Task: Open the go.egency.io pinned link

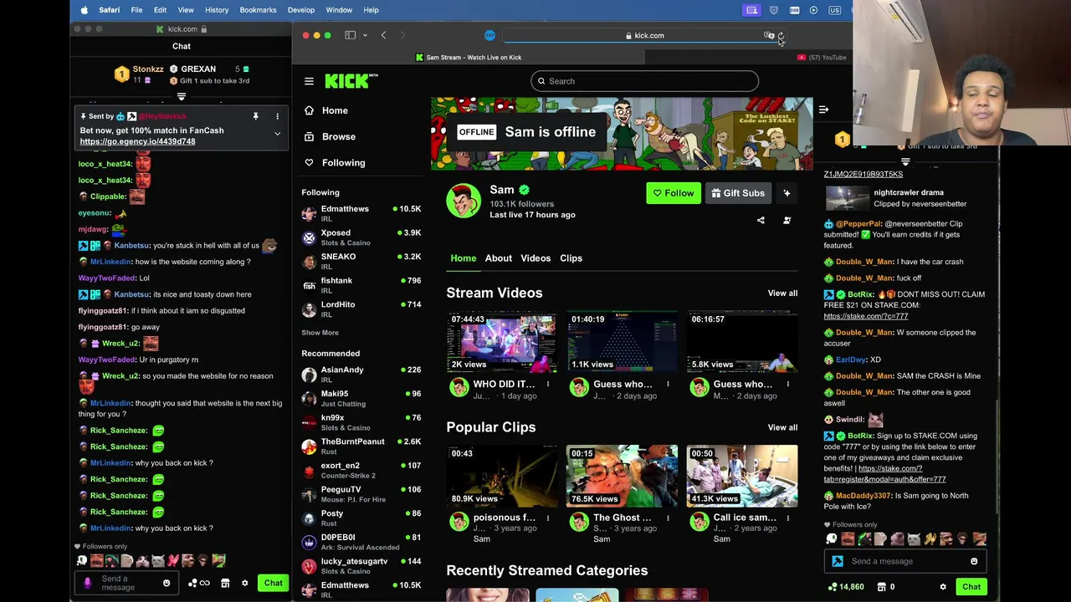Action: click(x=137, y=141)
